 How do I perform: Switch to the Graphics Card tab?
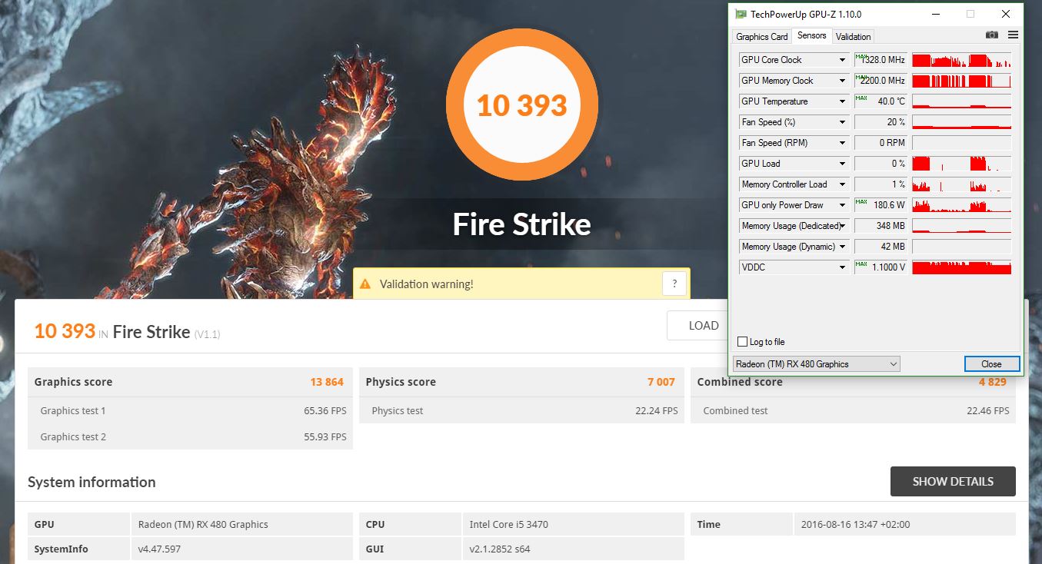[x=761, y=36]
